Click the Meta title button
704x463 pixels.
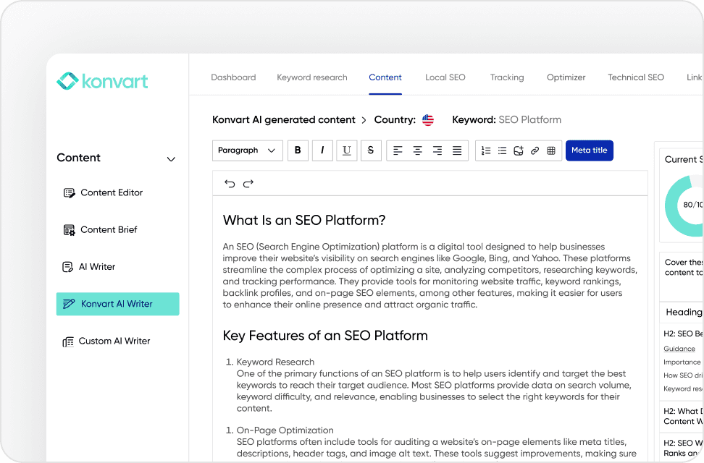point(589,150)
